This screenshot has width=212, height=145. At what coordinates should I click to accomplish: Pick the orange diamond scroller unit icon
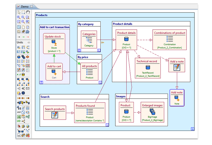coord(27,57)
